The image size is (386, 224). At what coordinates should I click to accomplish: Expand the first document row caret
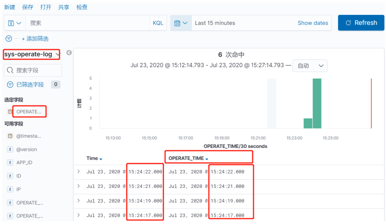(78, 171)
